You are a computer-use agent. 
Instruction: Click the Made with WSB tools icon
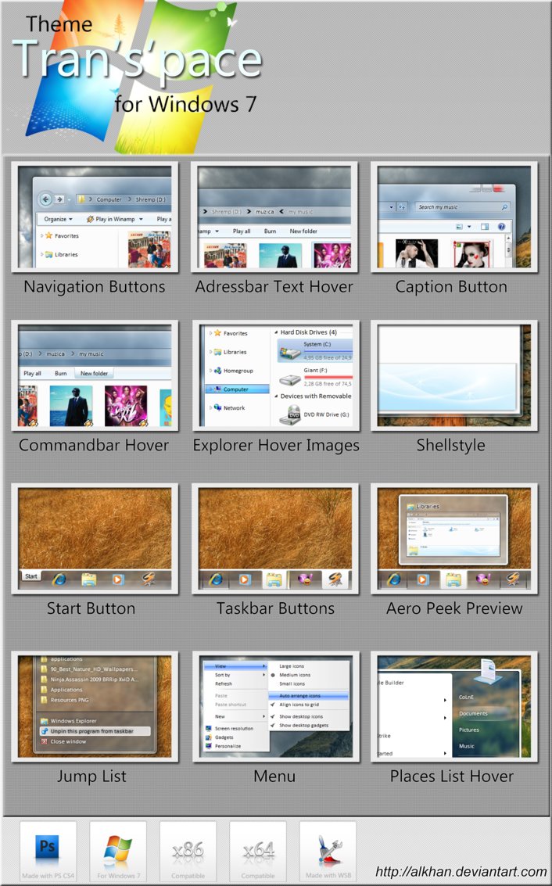pos(328,848)
